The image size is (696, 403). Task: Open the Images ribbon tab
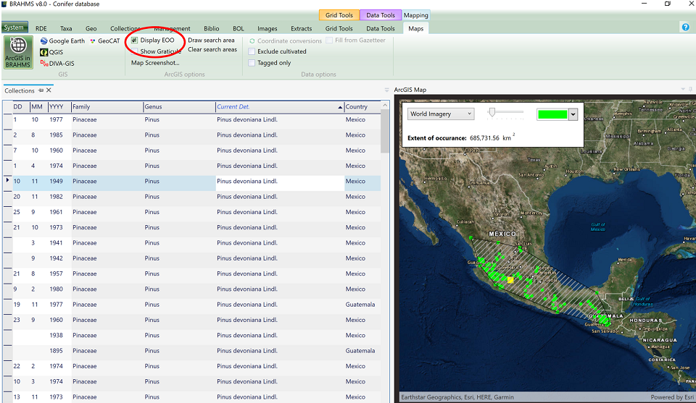(268, 28)
